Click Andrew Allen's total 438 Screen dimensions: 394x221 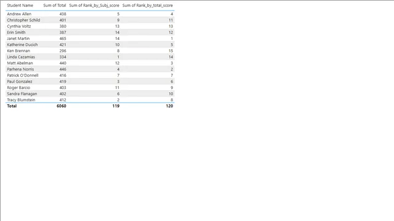point(63,14)
